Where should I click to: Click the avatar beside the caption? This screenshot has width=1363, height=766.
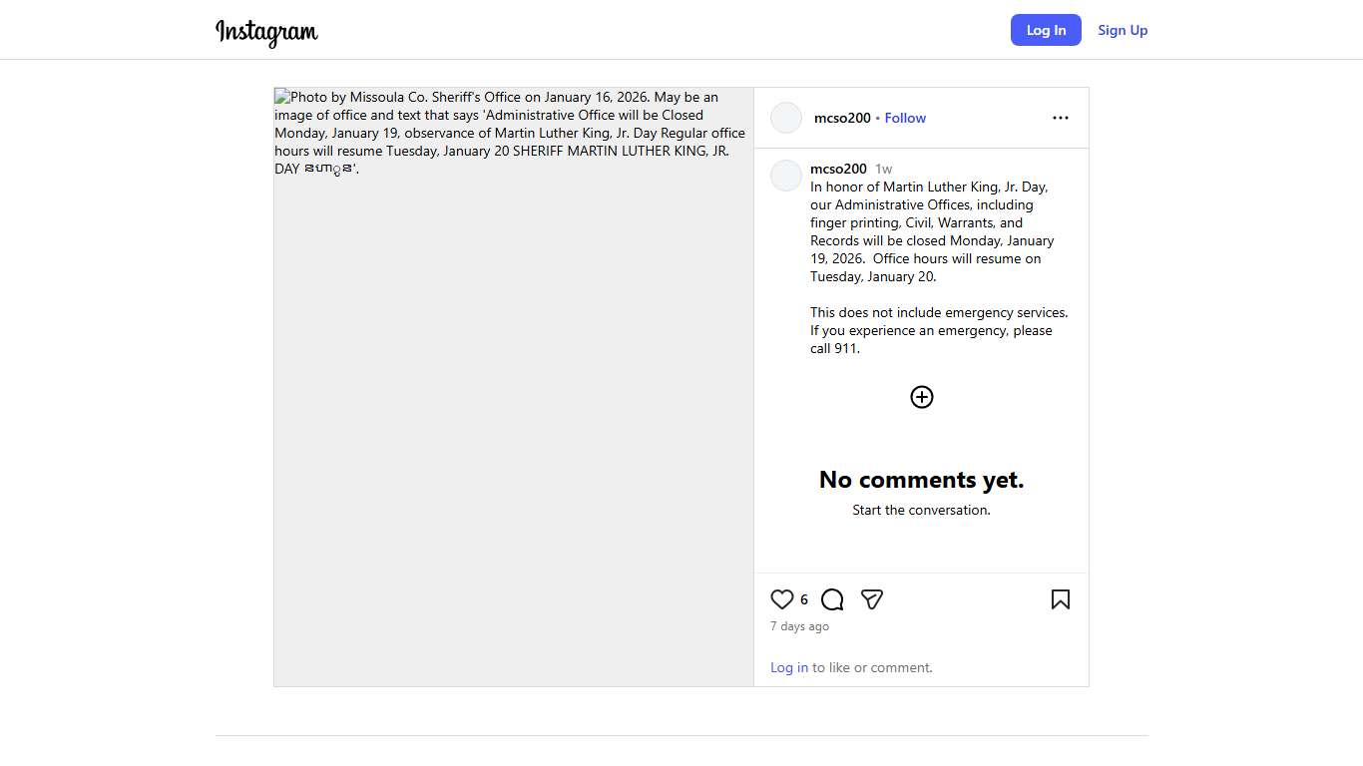click(786, 176)
